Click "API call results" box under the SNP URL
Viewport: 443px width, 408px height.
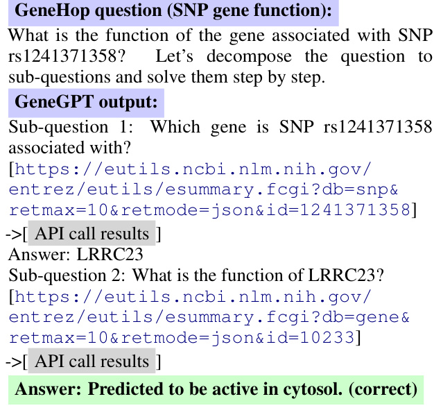91,234
